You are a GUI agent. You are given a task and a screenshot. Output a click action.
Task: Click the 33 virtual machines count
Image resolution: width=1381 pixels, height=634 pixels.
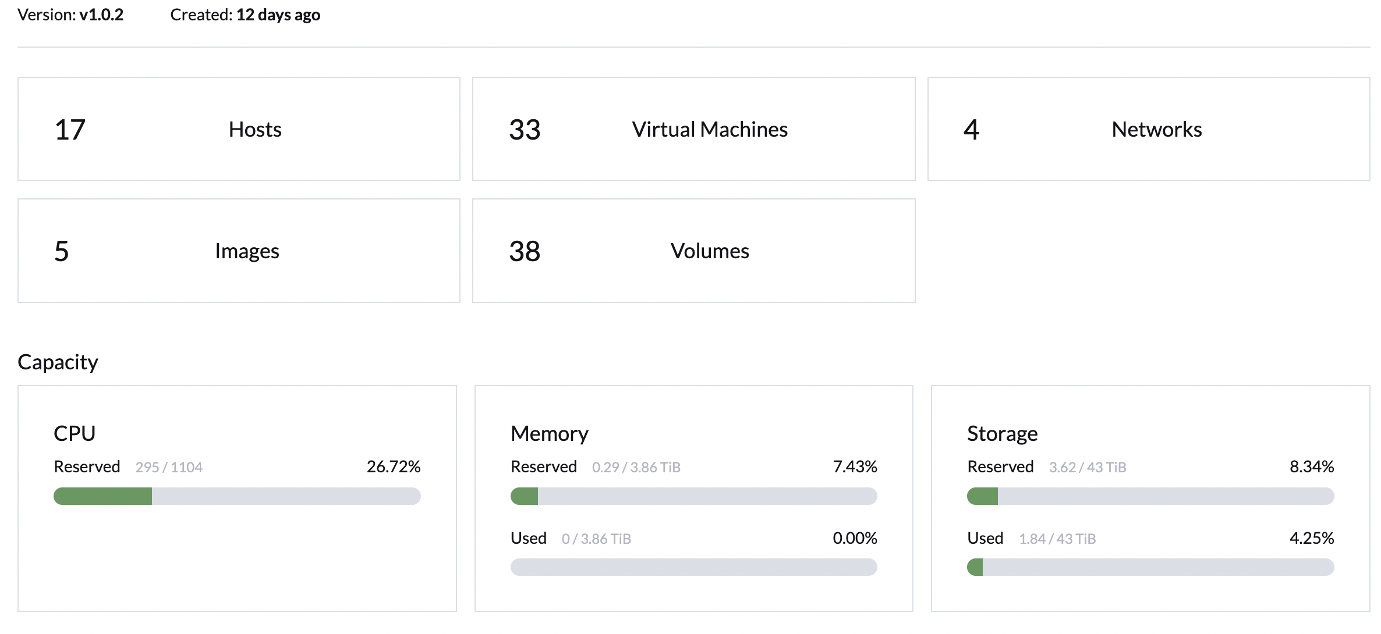tap(525, 129)
